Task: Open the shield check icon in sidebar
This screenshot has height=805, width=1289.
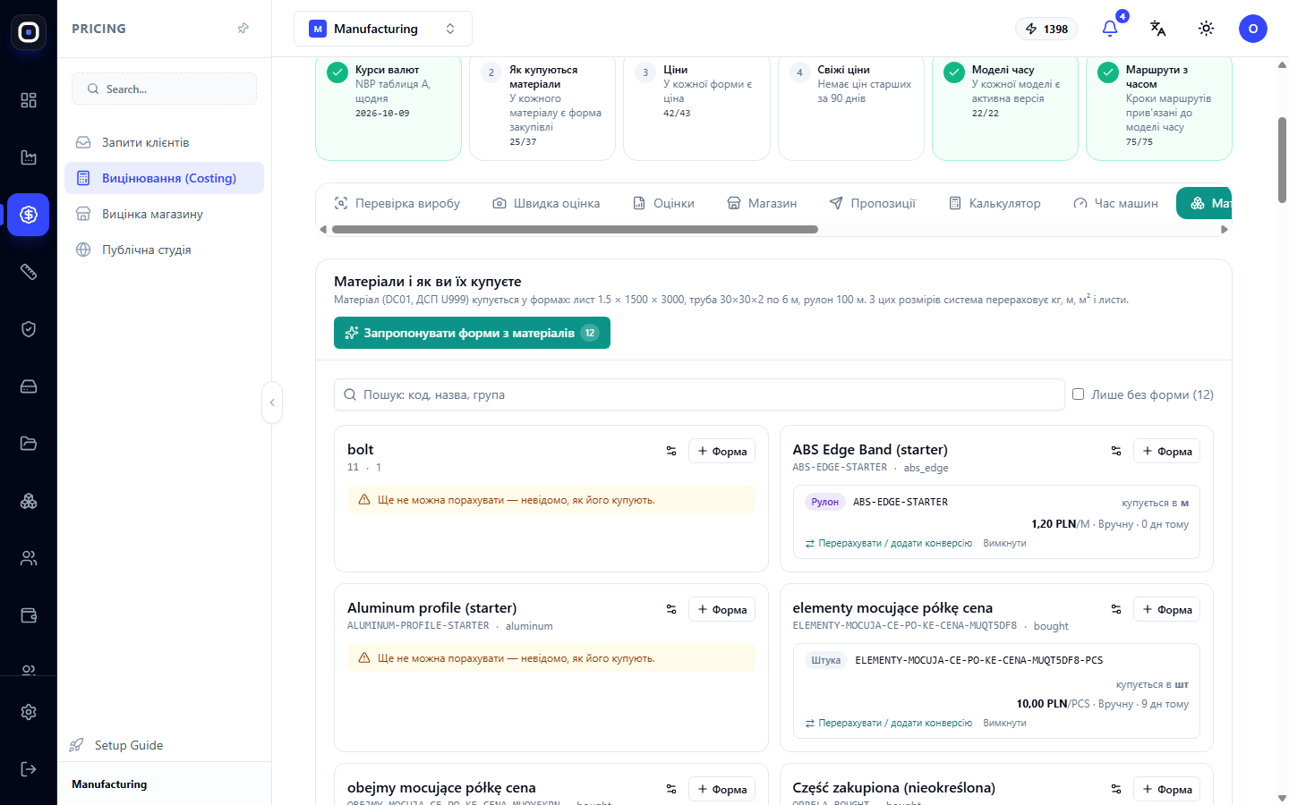Action: [29, 329]
